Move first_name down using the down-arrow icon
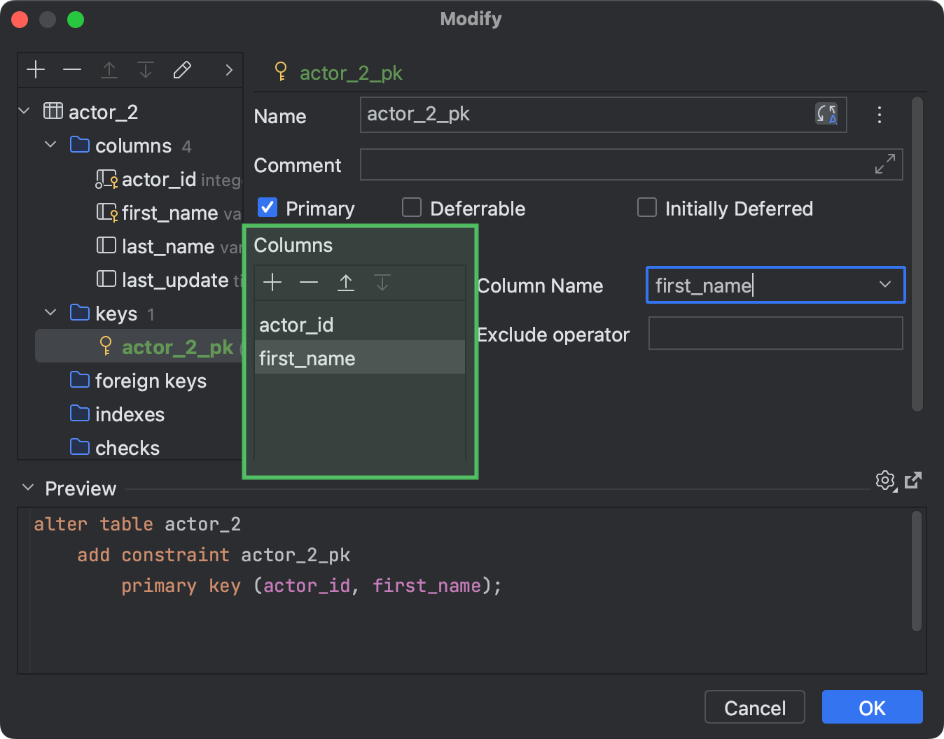 (x=382, y=283)
